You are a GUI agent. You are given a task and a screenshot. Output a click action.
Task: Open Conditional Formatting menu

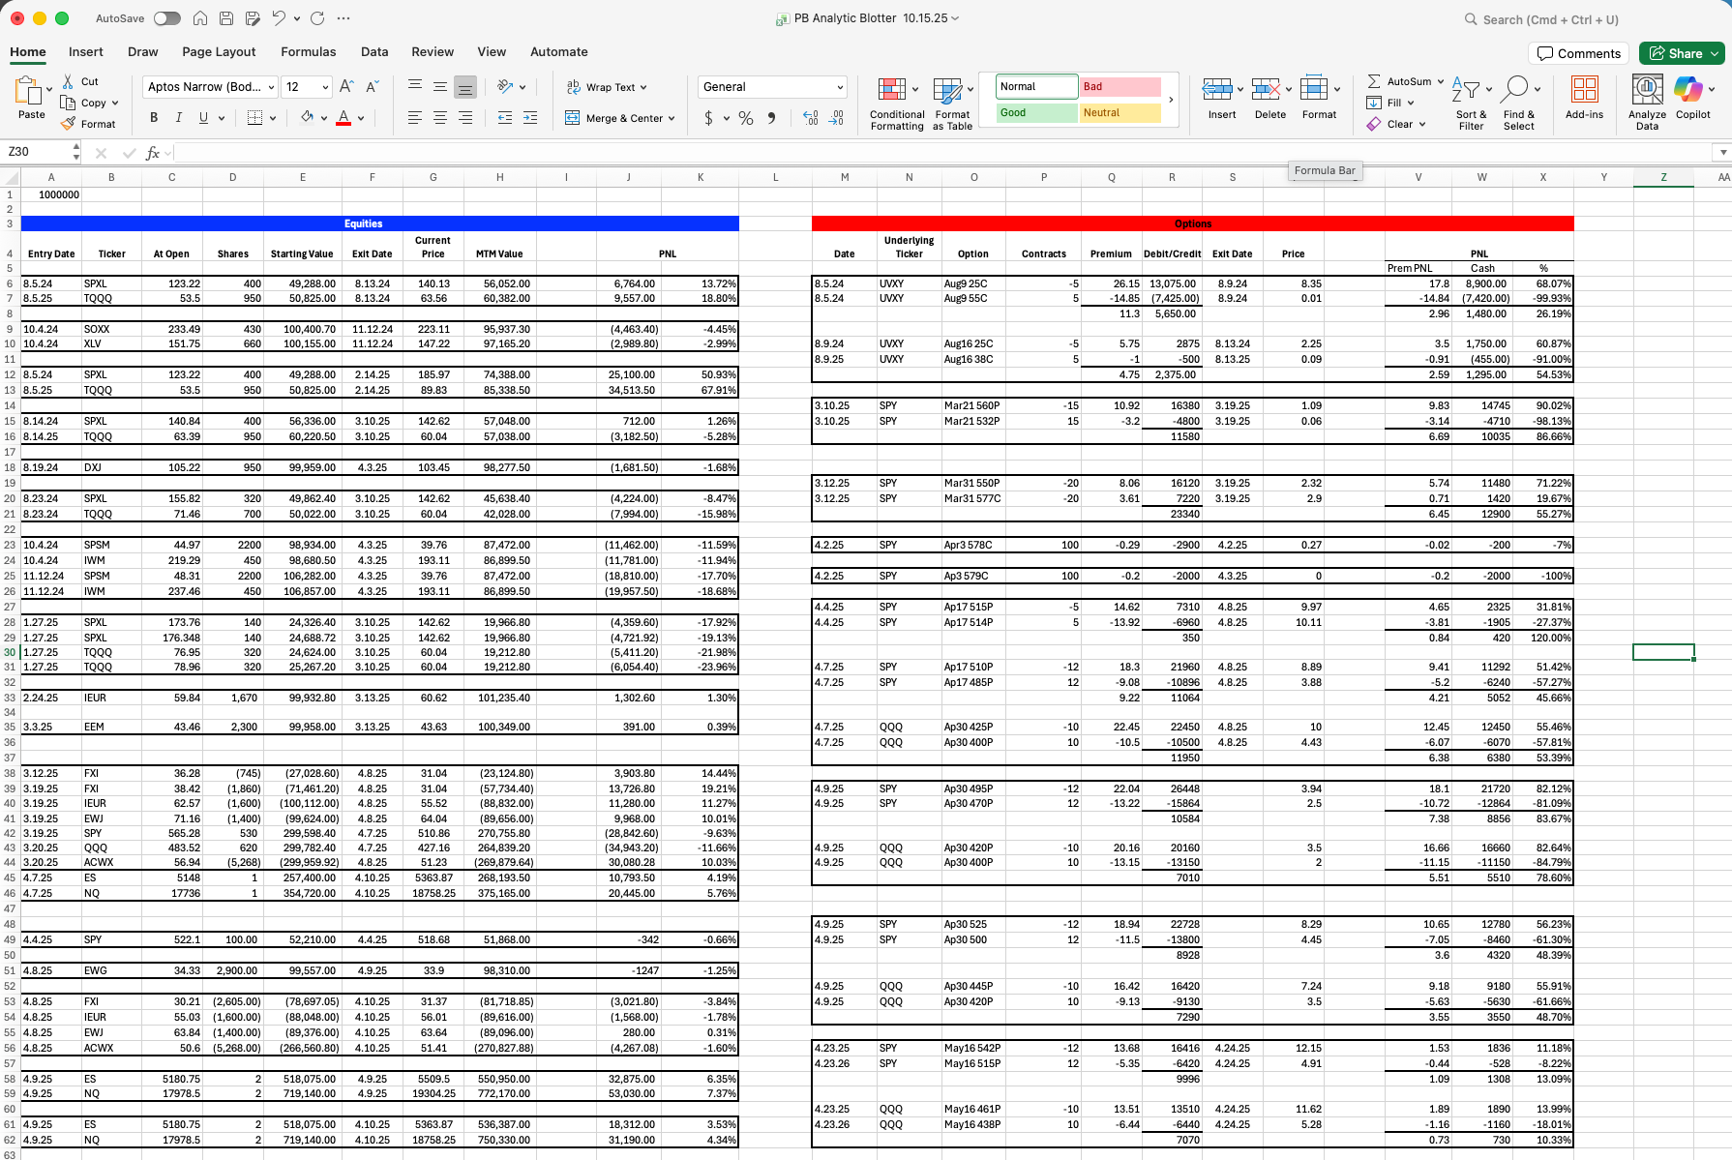[x=897, y=104]
